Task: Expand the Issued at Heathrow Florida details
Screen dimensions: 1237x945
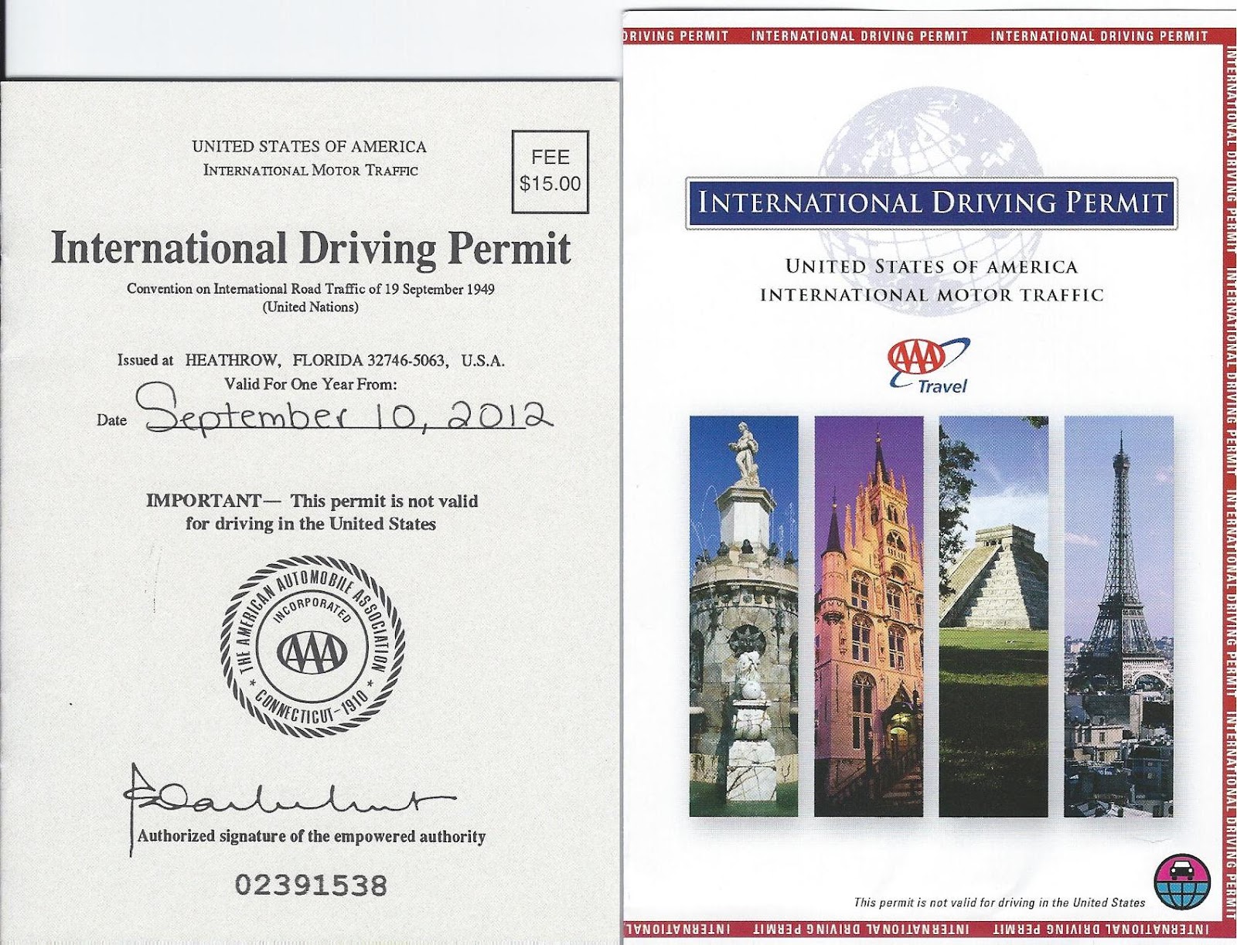Action: tap(311, 358)
